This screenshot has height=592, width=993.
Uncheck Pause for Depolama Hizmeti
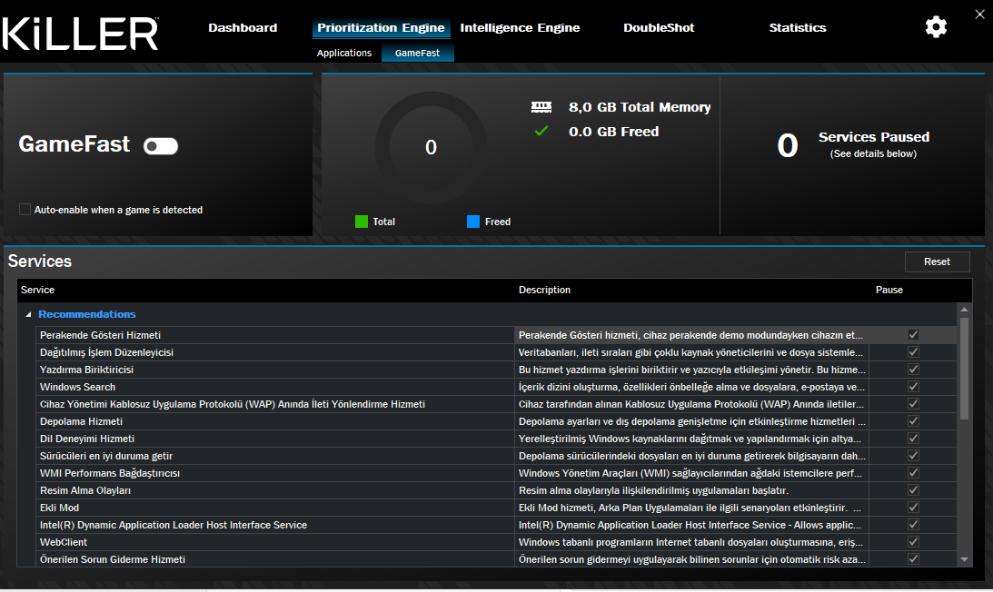[x=913, y=421]
